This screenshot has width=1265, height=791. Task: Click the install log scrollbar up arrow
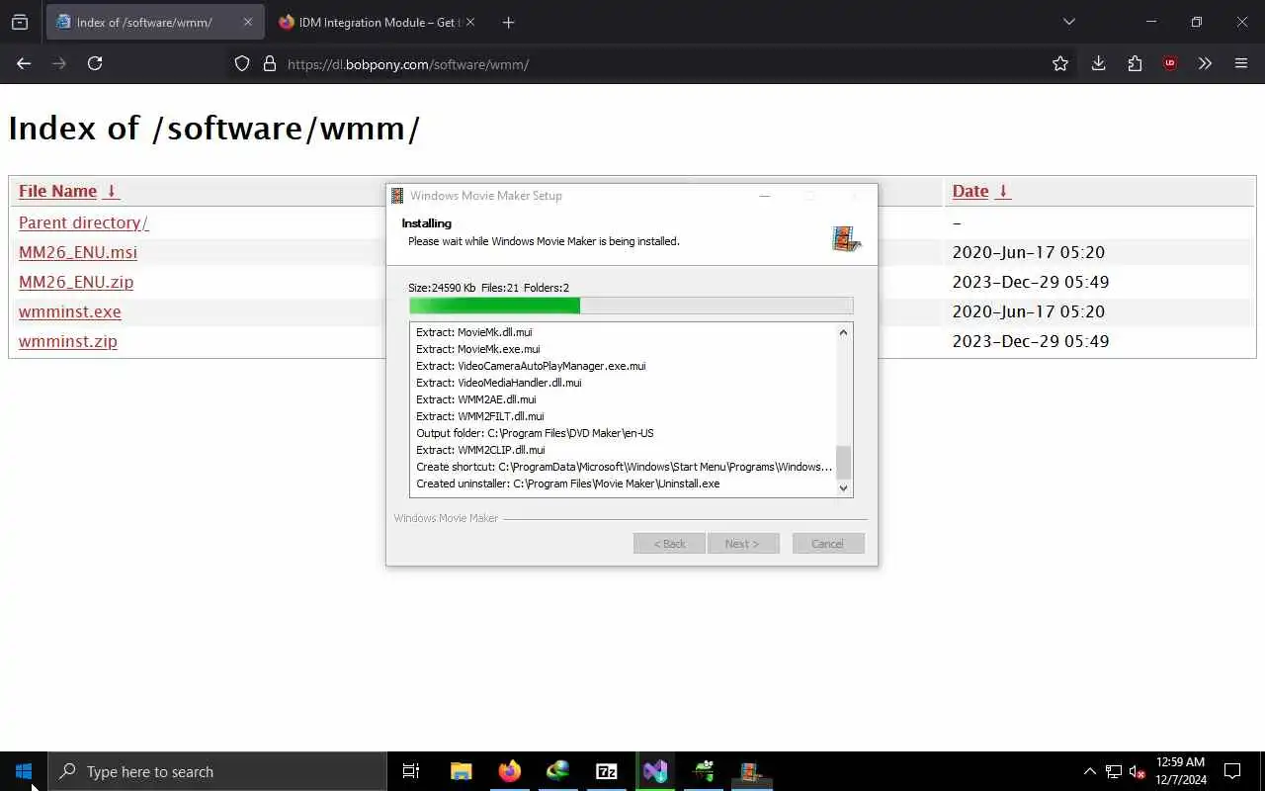(843, 332)
